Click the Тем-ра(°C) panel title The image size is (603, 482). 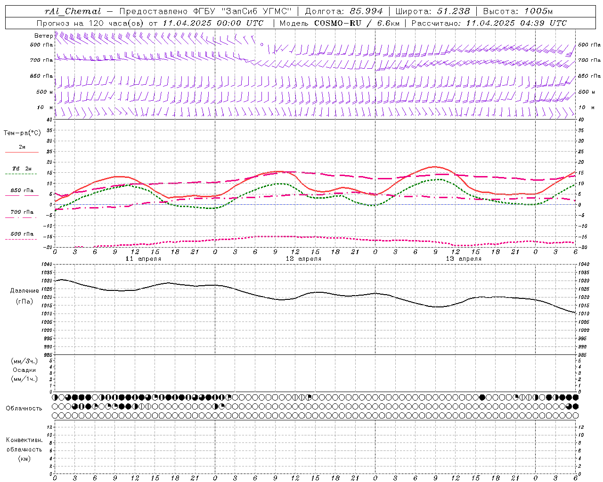pos(22,133)
